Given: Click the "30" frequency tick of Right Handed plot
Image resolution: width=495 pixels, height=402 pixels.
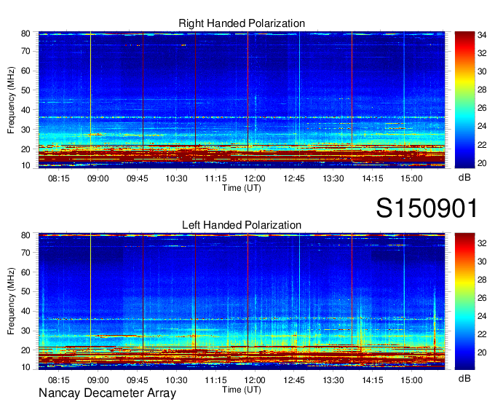Looking at the screenshot, I should [25, 130].
